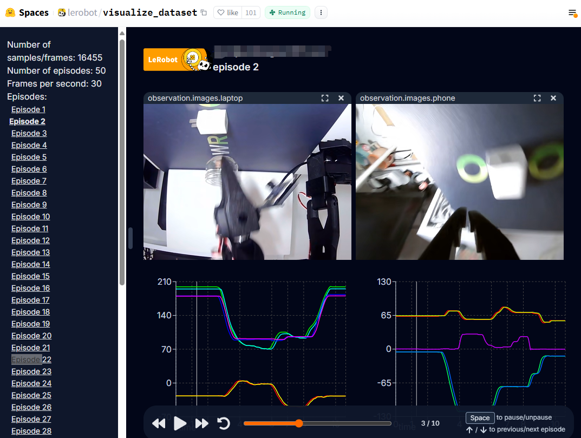Like the visualize_dataset space

click(x=227, y=12)
